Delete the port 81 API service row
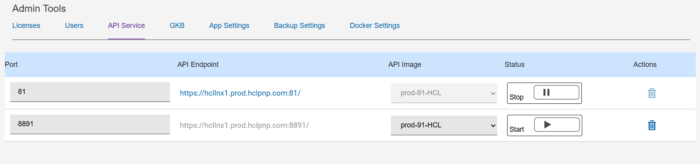Viewport: 700px width, 164px height. 652,93
